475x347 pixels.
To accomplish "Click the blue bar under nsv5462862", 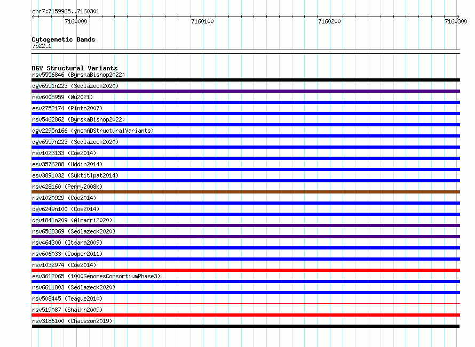I will click(246, 125).
